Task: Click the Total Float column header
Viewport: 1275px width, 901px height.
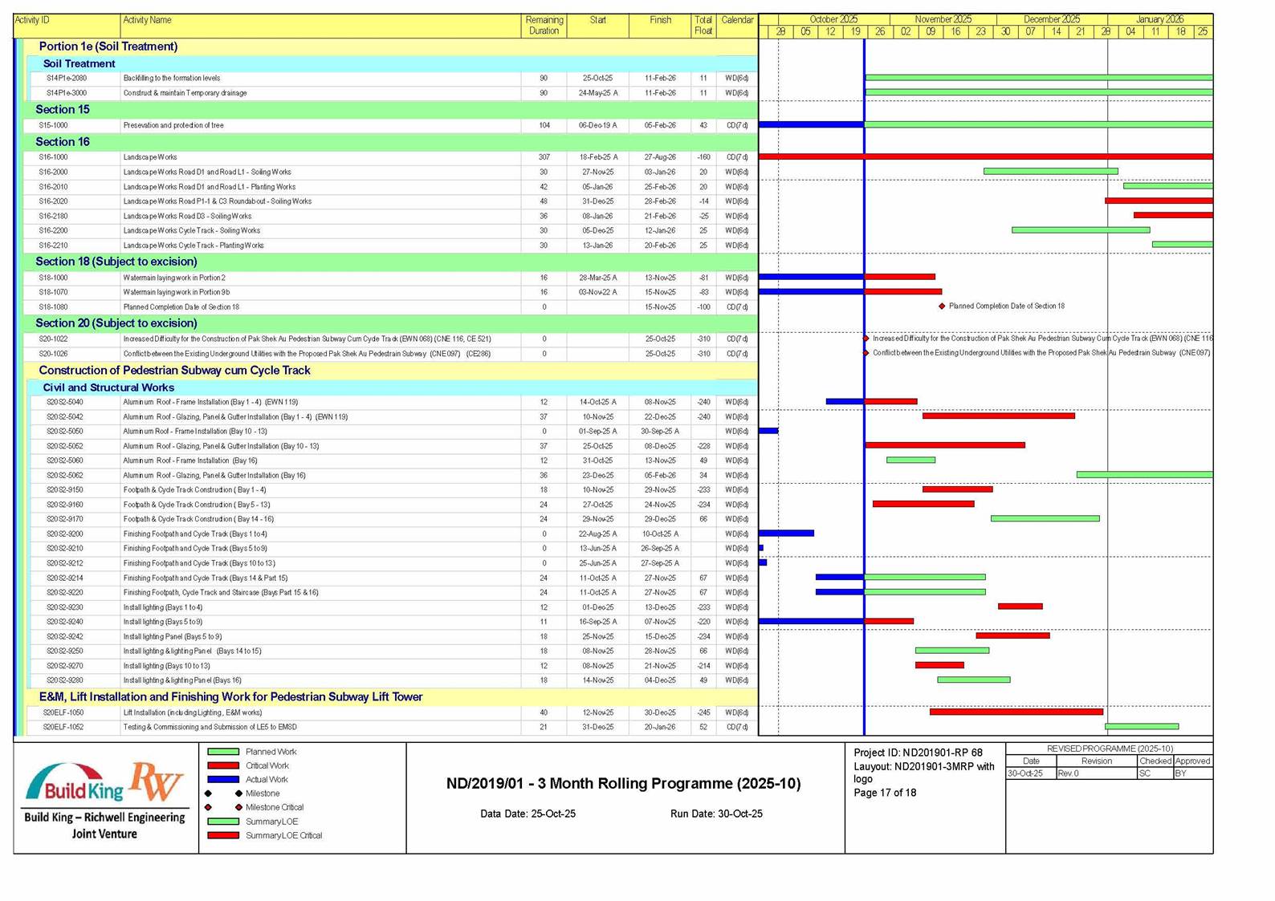Action: coord(703,26)
